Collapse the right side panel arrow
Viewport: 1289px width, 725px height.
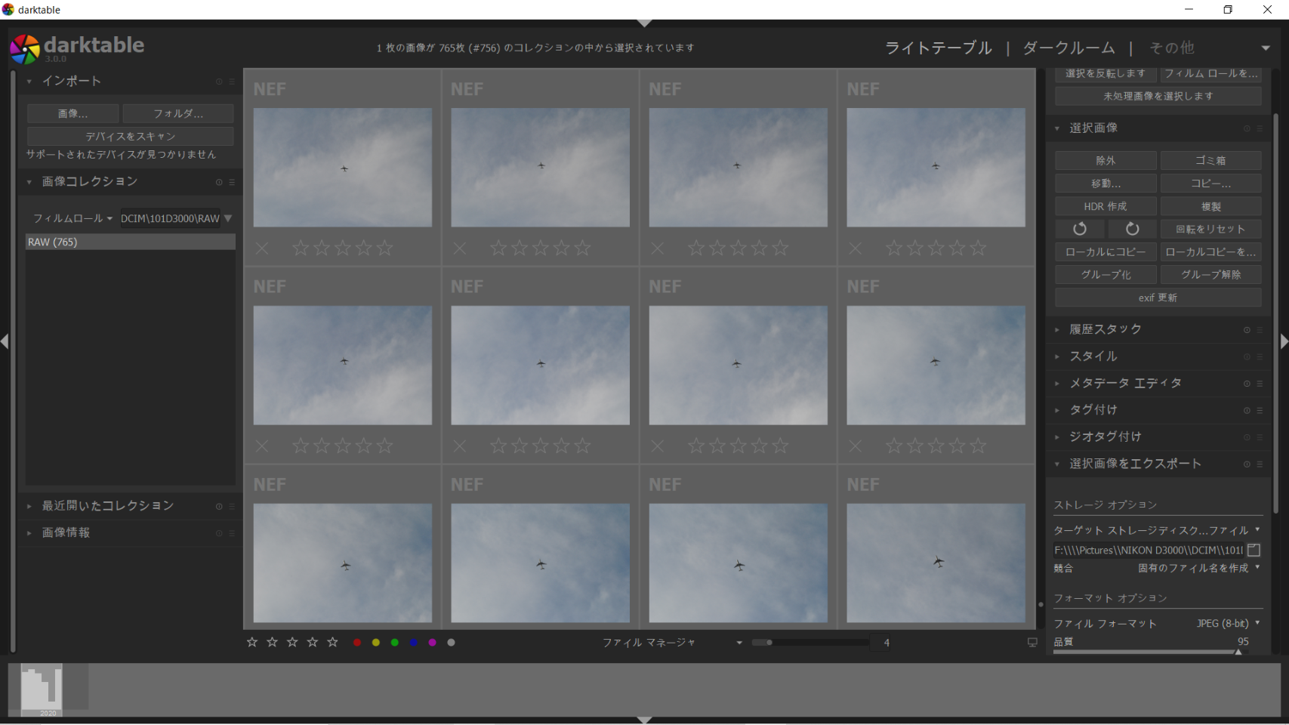coord(1284,341)
